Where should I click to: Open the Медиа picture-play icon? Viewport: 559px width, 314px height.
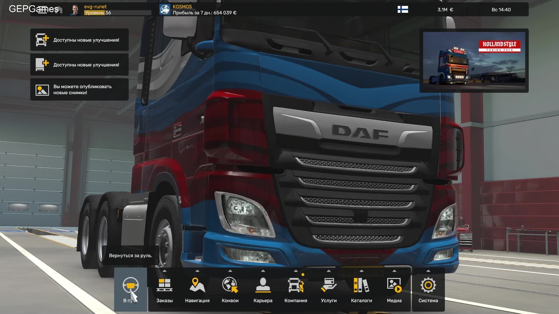[394, 285]
